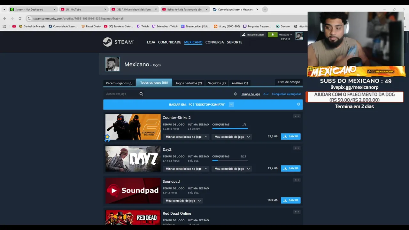This screenshot has height=230, width=409.
Task: Open Counter-Strike 2 game thumbnail
Action: (133, 127)
